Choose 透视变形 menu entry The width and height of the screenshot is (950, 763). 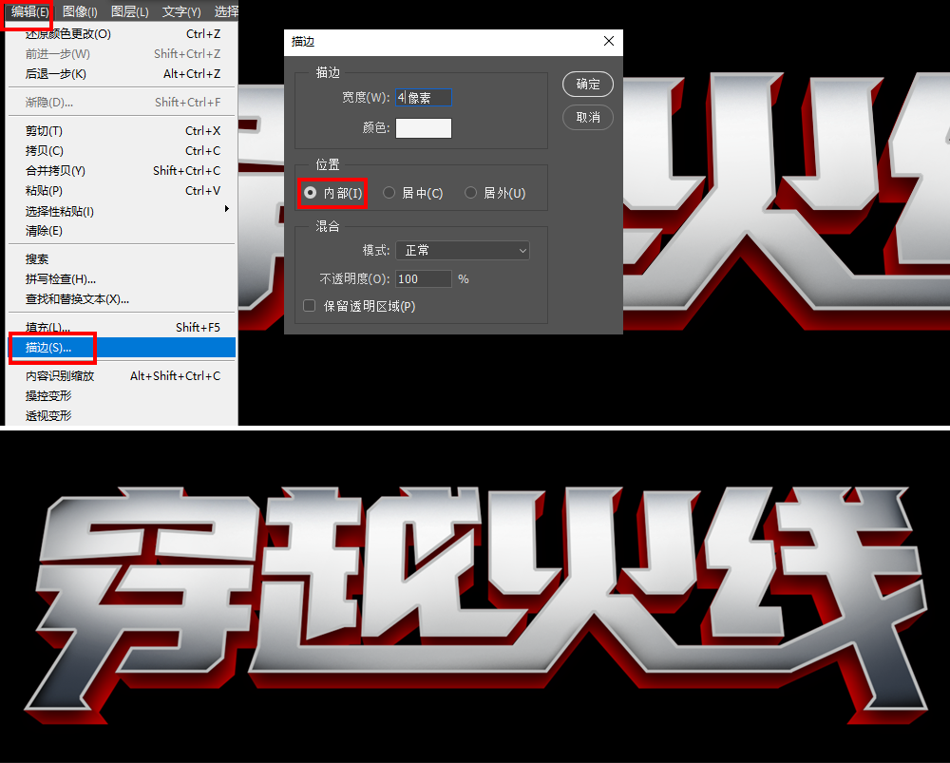coord(122,416)
